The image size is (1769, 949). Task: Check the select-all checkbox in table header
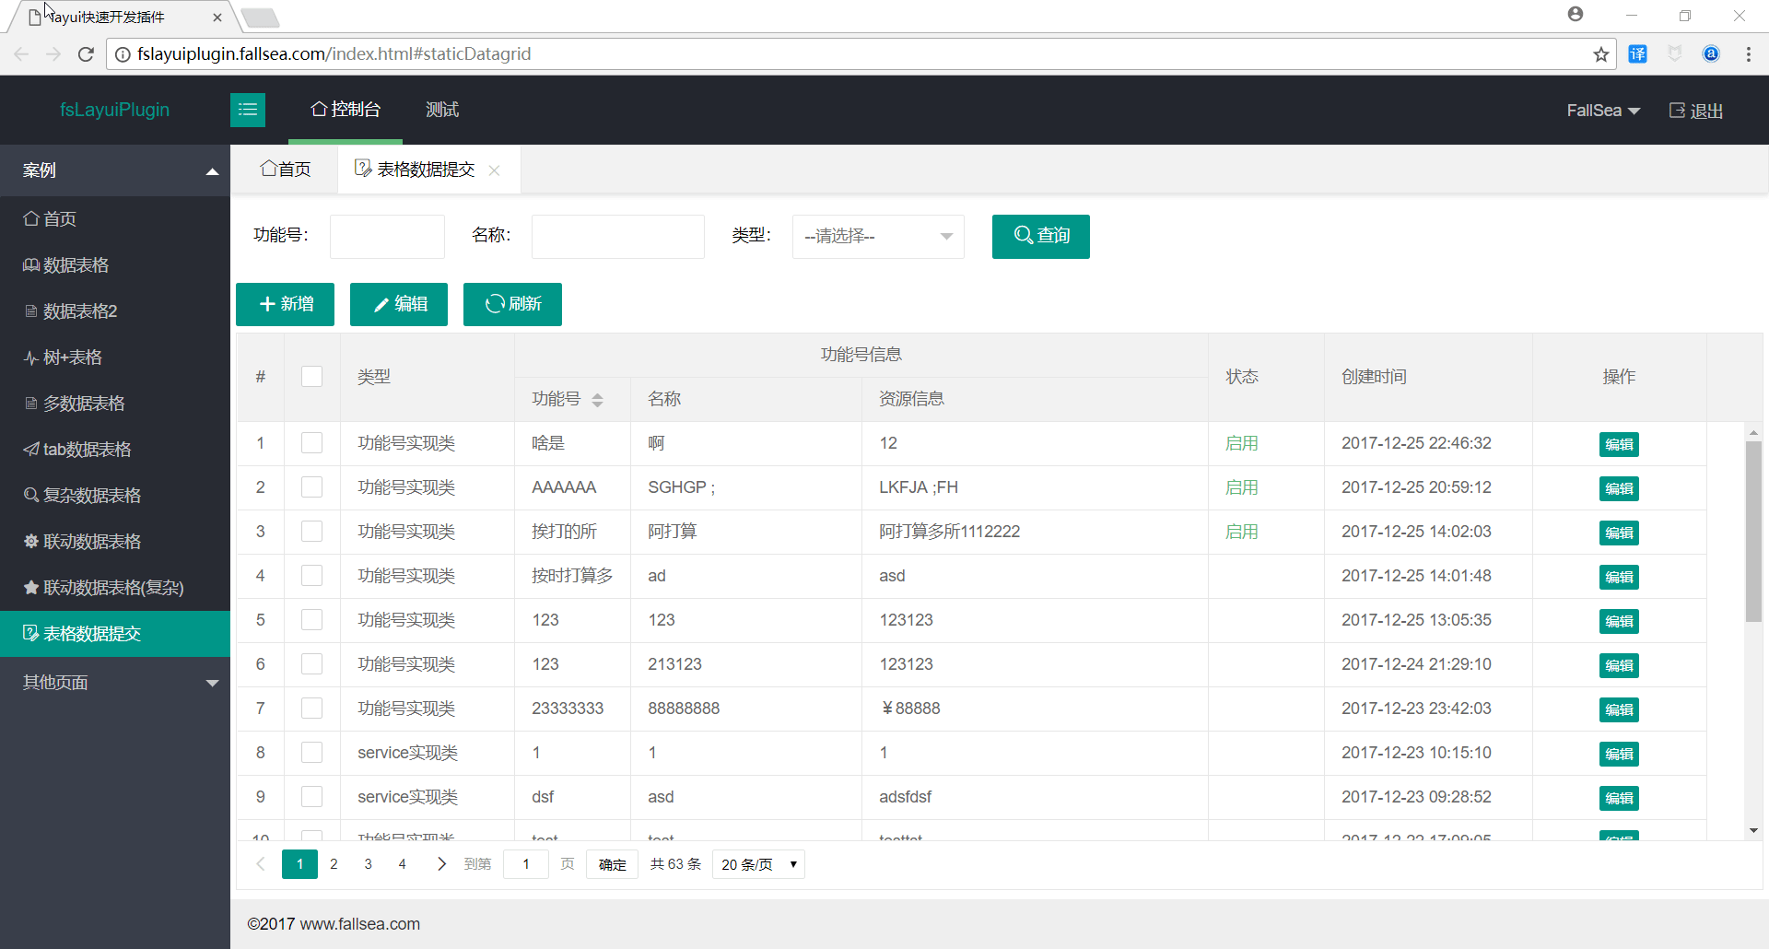coord(312,377)
